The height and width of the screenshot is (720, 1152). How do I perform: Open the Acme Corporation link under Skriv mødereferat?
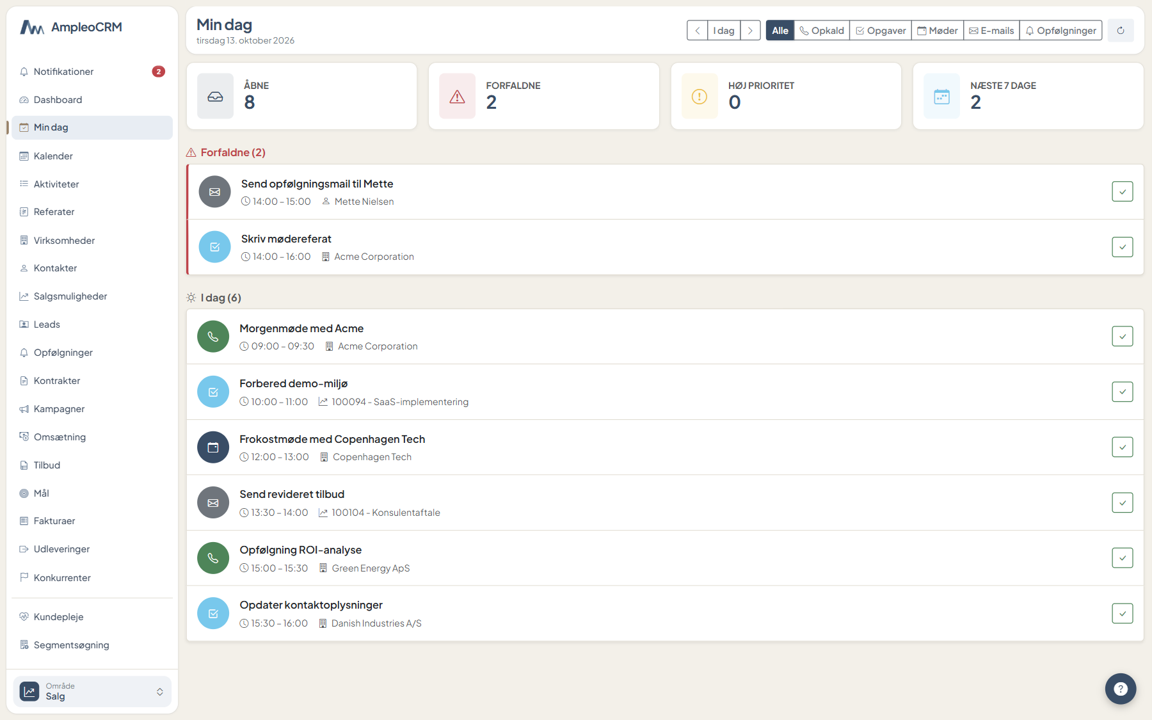pos(374,257)
